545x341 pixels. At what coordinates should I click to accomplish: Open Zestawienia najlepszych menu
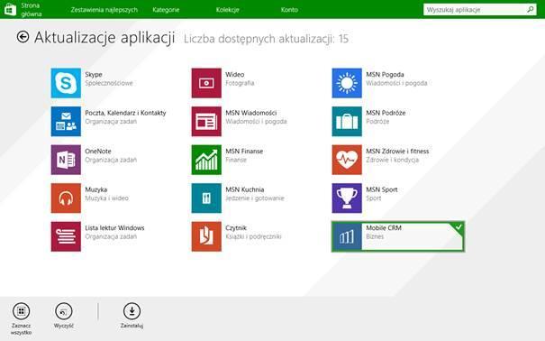click(x=104, y=10)
